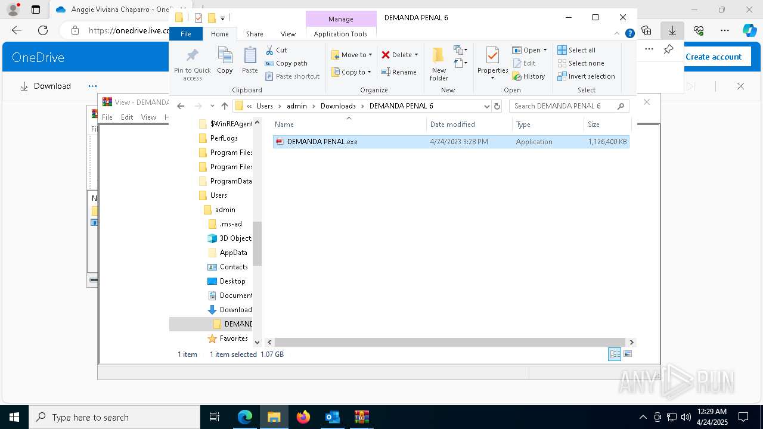Sort by Size column header
The width and height of the screenshot is (763, 429).
(607, 125)
